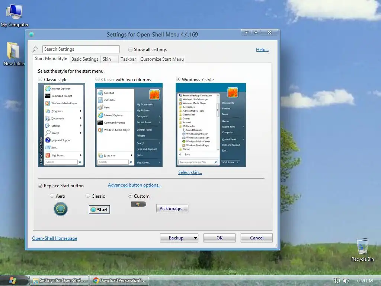This screenshot has height=286, width=381.
Task: Uncheck the Replace Start button checkbox
Action: (41, 186)
